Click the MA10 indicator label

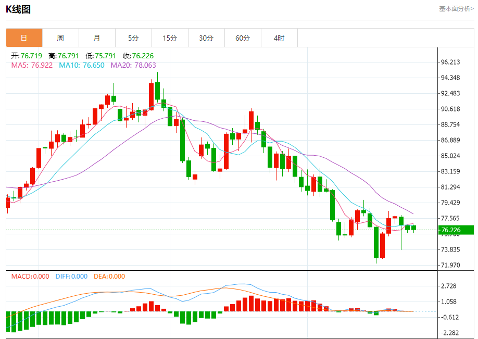[x=81, y=65]
